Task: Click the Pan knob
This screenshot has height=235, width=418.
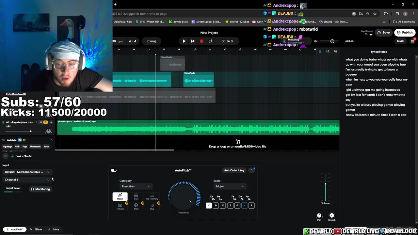Action: (319, 215)
